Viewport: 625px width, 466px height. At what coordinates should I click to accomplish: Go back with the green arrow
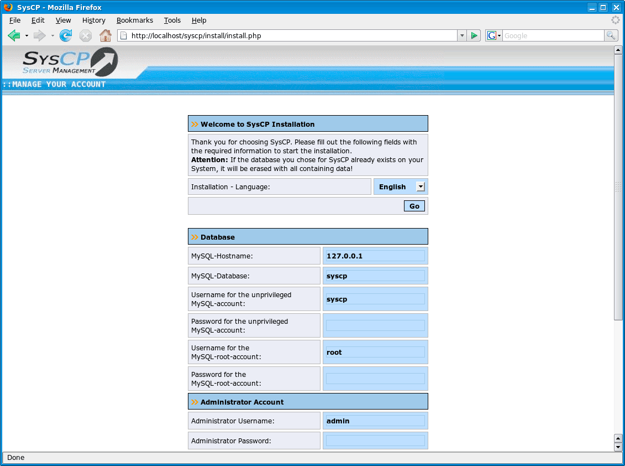pyautogui.click(x=14, y=35)
